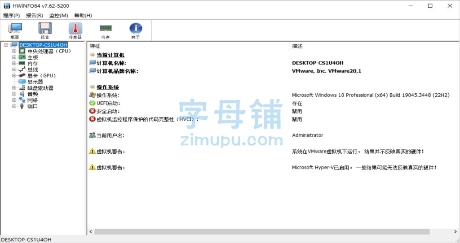This screenshot has width=460, height=243.
Task: Open the 传感器 sensors thermometer icon
Action: point(75,30)
